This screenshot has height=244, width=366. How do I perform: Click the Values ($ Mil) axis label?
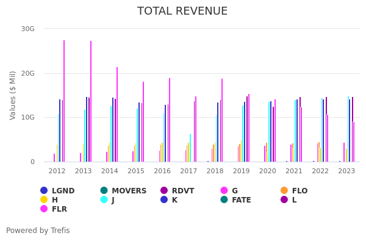[13, 95]
